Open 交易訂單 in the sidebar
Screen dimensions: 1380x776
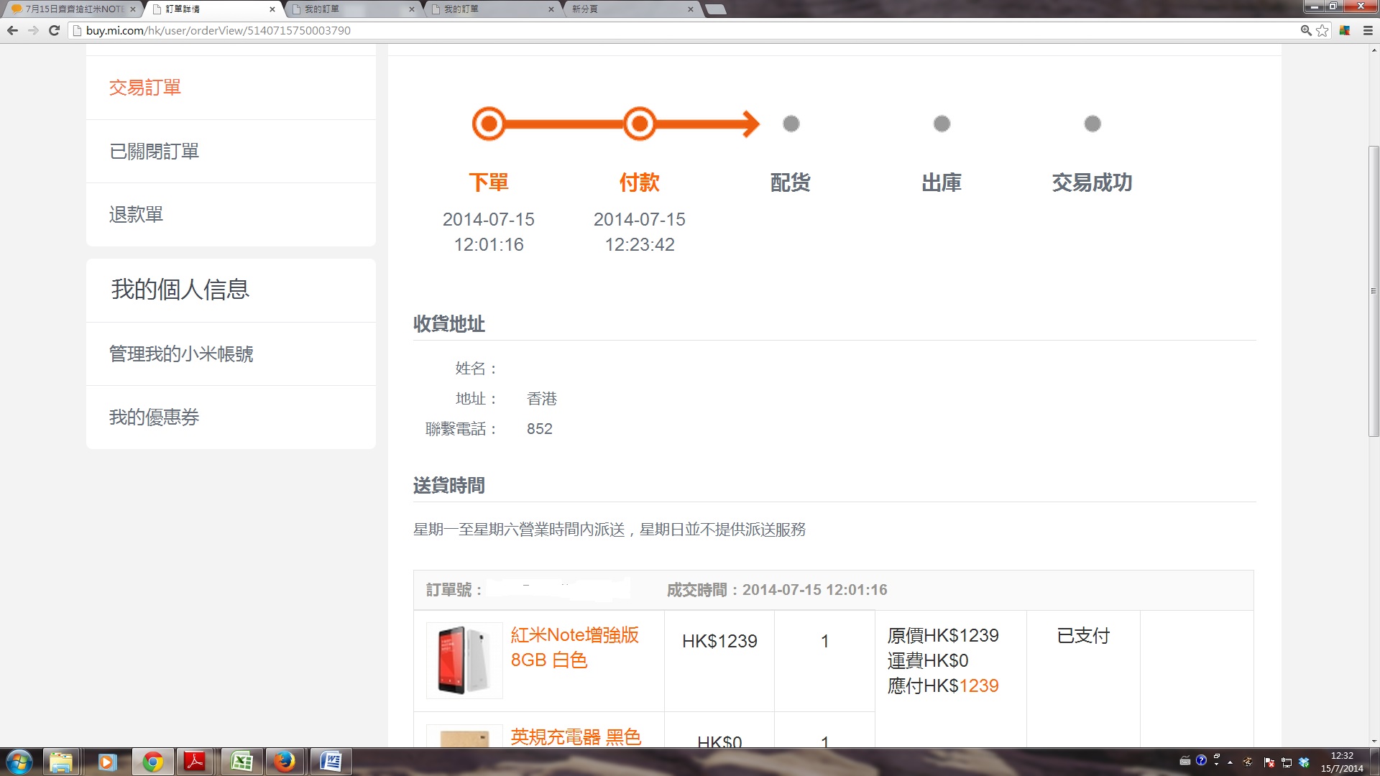[x=144, y=88]
